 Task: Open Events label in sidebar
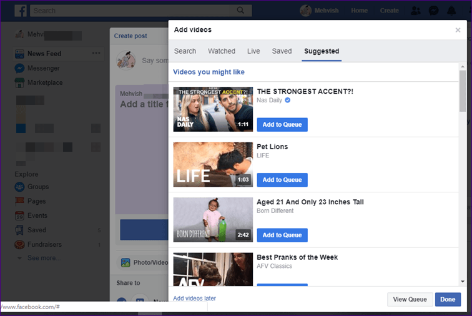[x=37, y=215]
